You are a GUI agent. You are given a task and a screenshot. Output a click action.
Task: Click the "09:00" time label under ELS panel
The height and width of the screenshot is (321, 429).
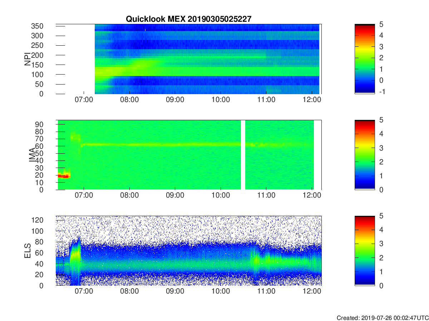(x=175, y=291)
